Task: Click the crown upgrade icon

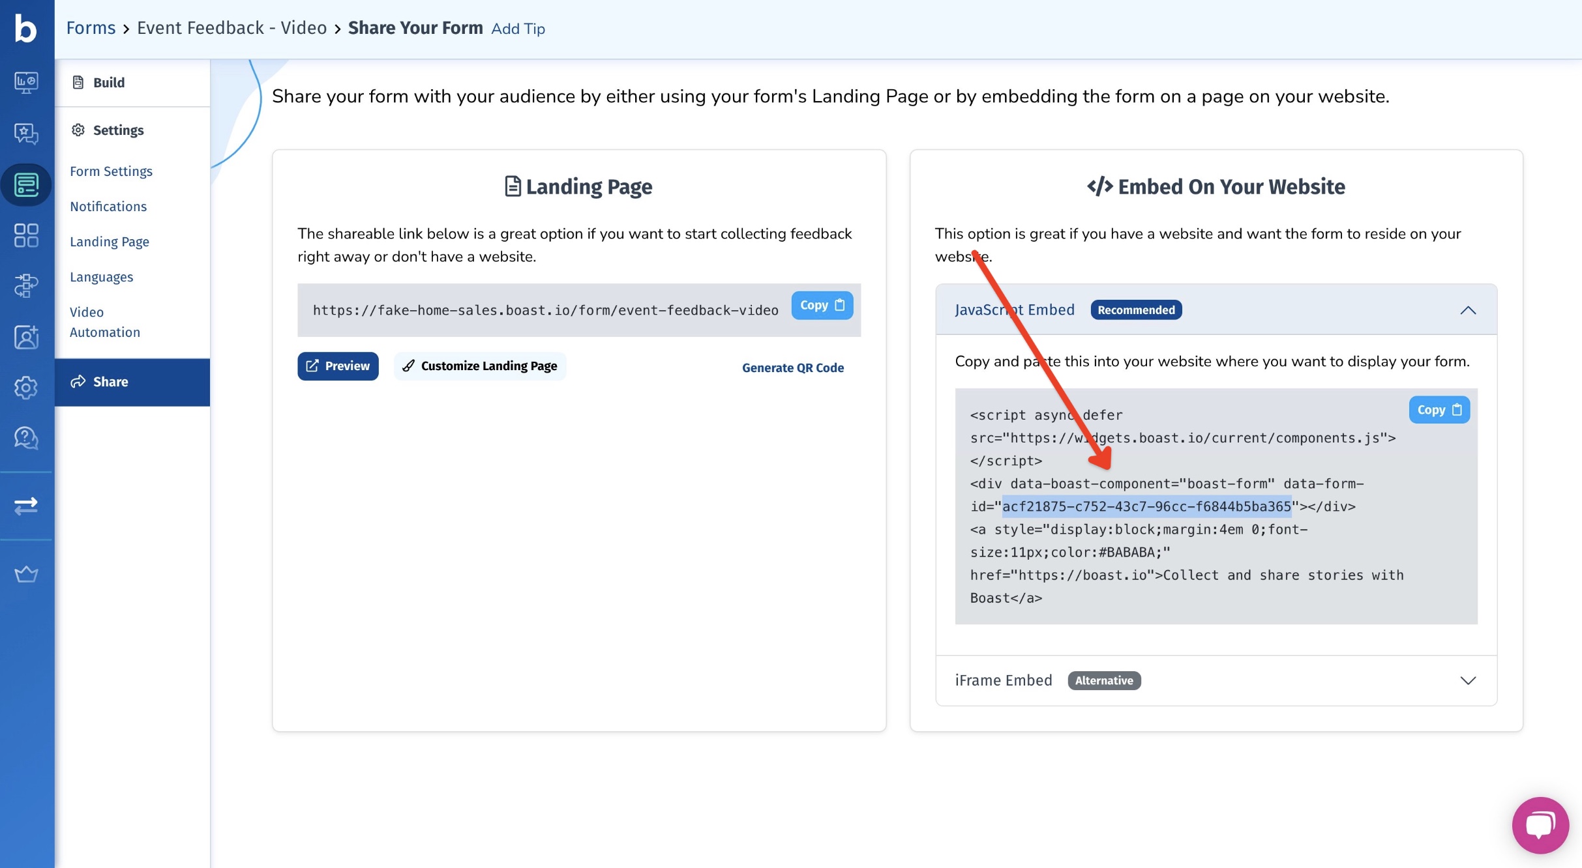Action: click(26, 574)
